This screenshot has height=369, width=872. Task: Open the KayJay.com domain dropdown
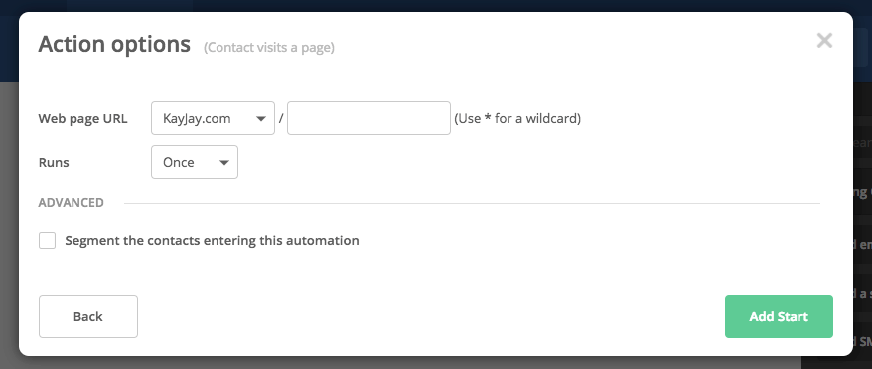(x=213, y=118)
